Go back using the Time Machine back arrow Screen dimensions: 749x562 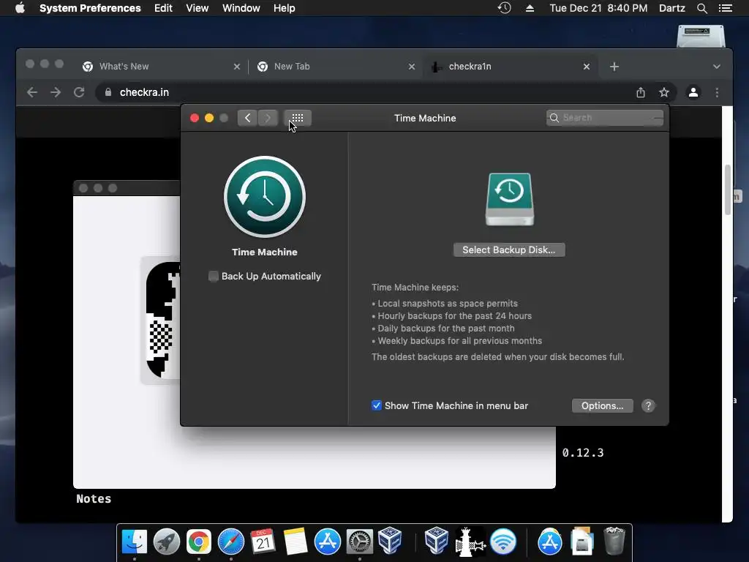[247, 118]
